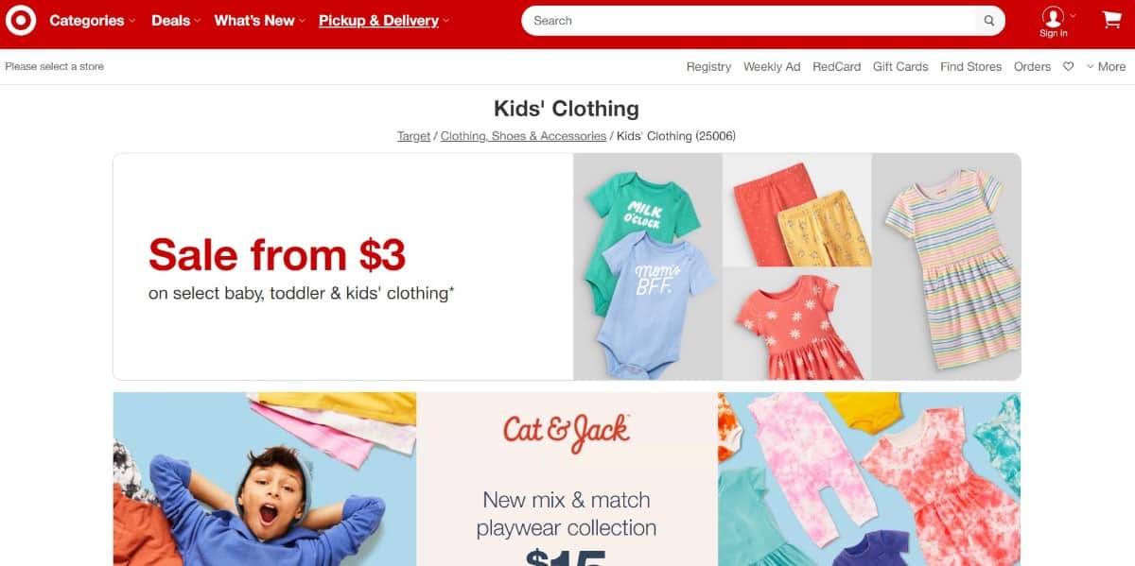Click the search magnifying glass icon

(x=989, y=21)
